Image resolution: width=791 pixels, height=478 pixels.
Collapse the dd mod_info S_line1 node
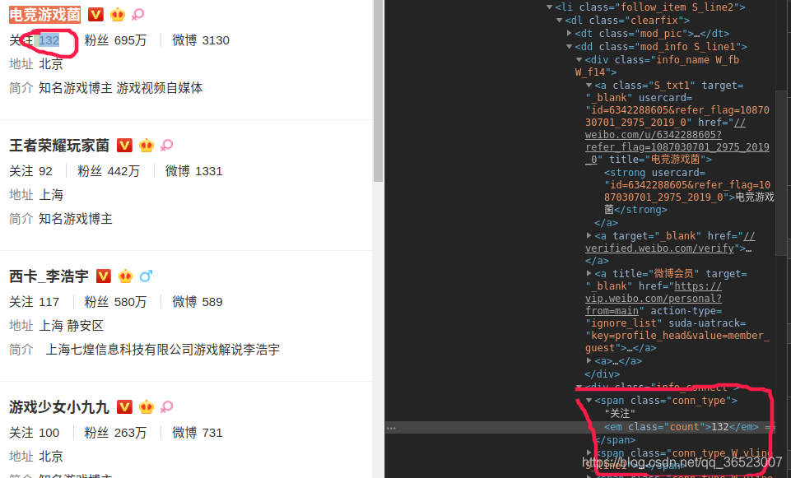pyautogui.click(x=570, y=46)
